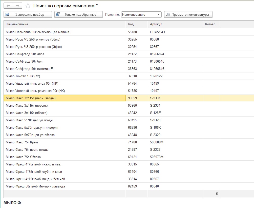
Task: Click code cell 43242
Action: pos(137,113)
